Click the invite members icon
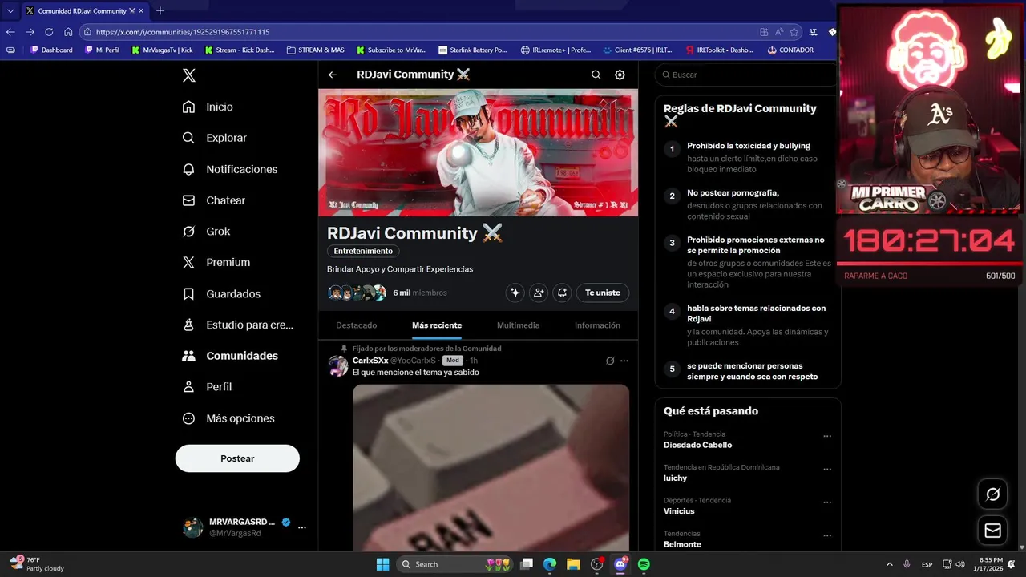Screen dimensions: 1026x577 pyautogui.click(x=539, y=293)
